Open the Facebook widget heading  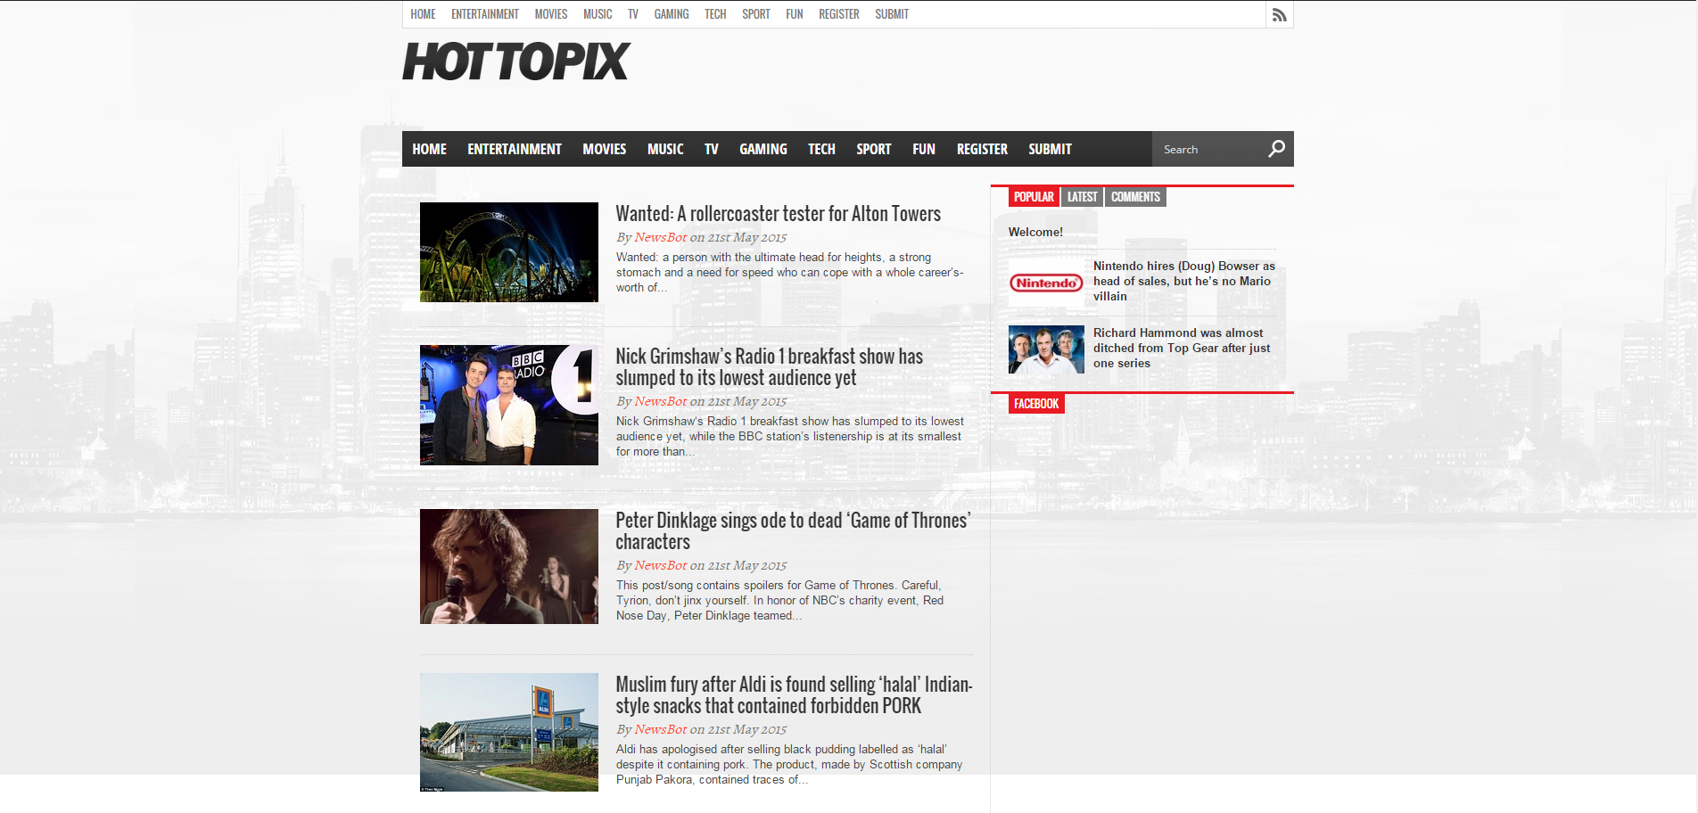click(1036, 404)
